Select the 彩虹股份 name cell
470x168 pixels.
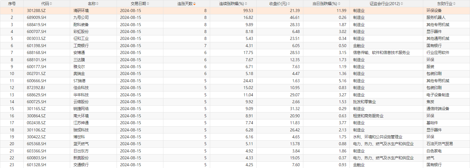click(x=81, y=31)
